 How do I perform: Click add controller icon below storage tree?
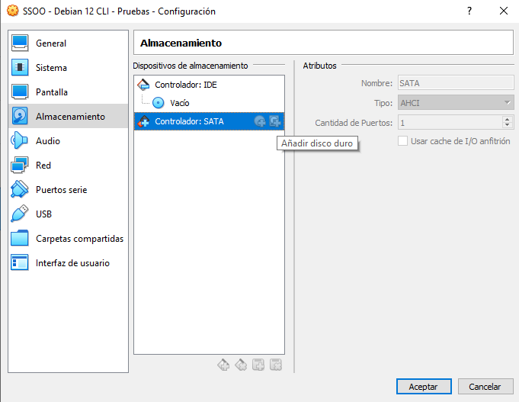click(x=223, y=365)
